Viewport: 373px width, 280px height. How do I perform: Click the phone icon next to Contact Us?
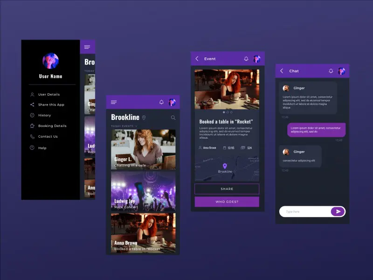pyautogui.click(x=32, y=136)
